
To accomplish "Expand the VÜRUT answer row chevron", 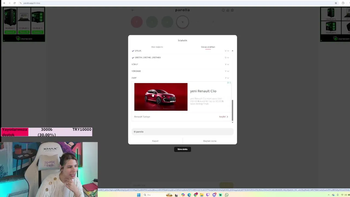I will [228, 64].
